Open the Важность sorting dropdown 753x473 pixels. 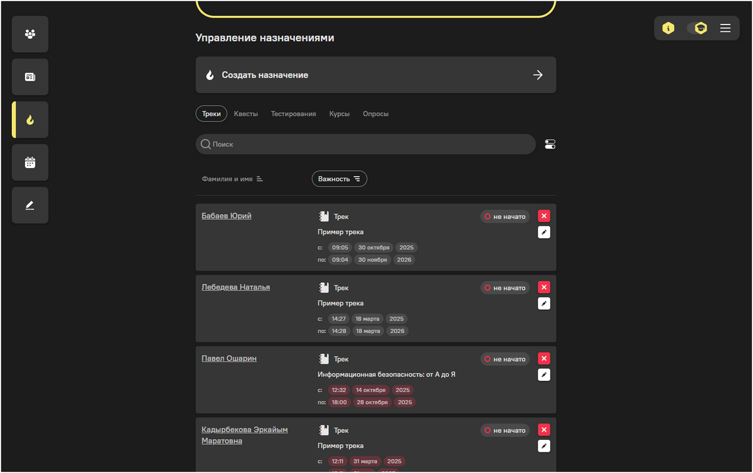(x=339, y=178)
